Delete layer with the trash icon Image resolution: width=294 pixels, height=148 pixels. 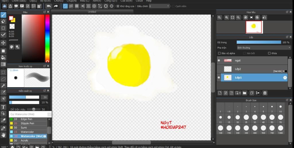265,93
